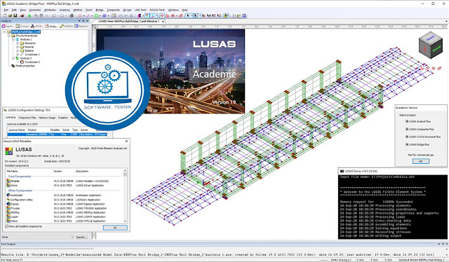This screenshot has height=262, width=449.
Task: Collapse the IMDPlus Rail Bridge root node
Action: point(4,32)
